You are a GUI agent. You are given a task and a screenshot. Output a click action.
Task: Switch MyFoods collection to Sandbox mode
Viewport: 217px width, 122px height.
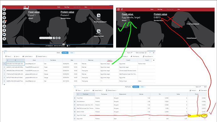pyautogui.click(x=136, y=87)
